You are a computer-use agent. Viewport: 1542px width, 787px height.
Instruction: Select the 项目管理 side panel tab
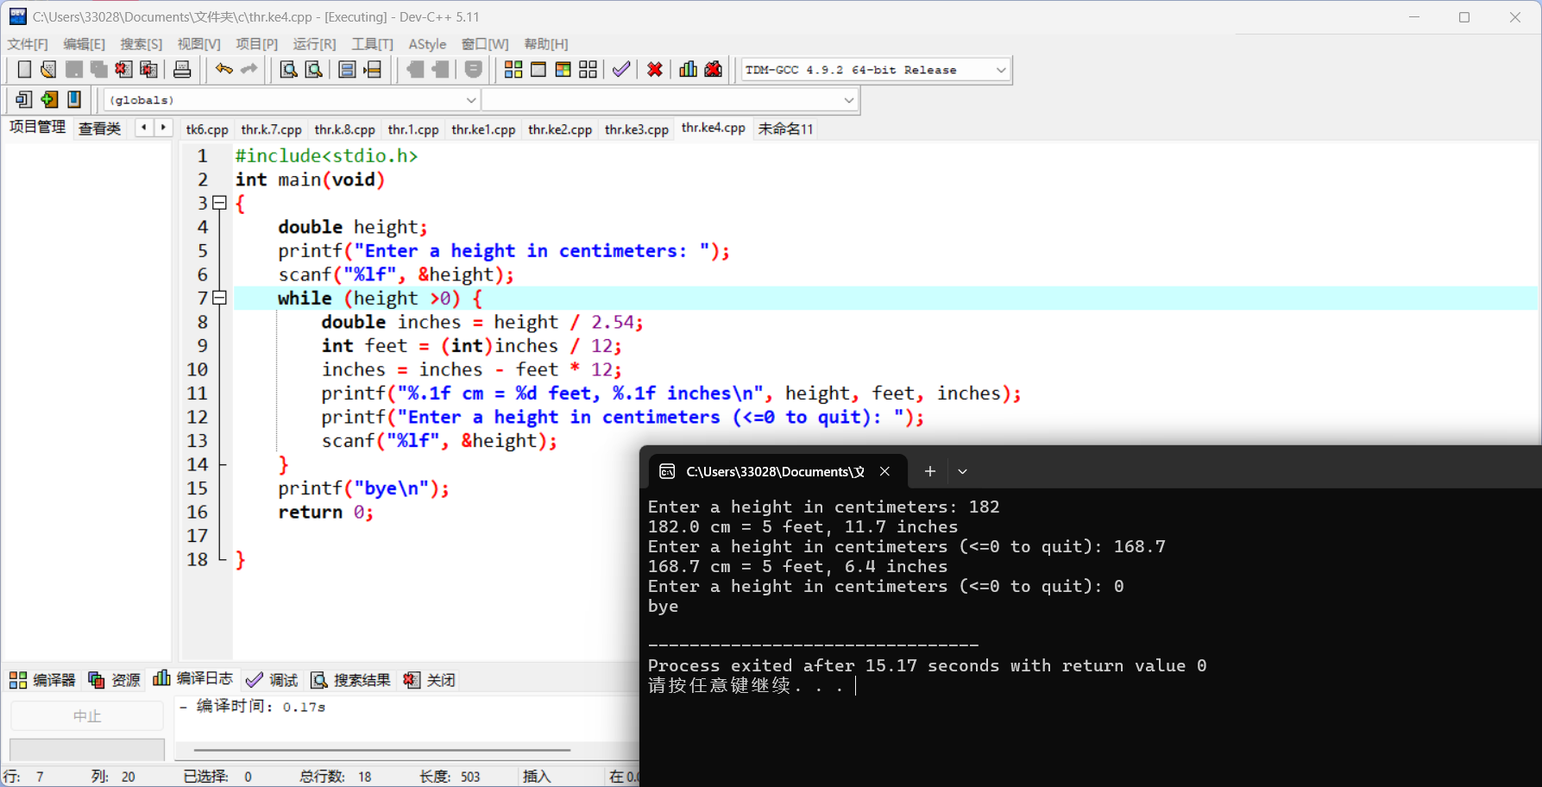[37, 128]
